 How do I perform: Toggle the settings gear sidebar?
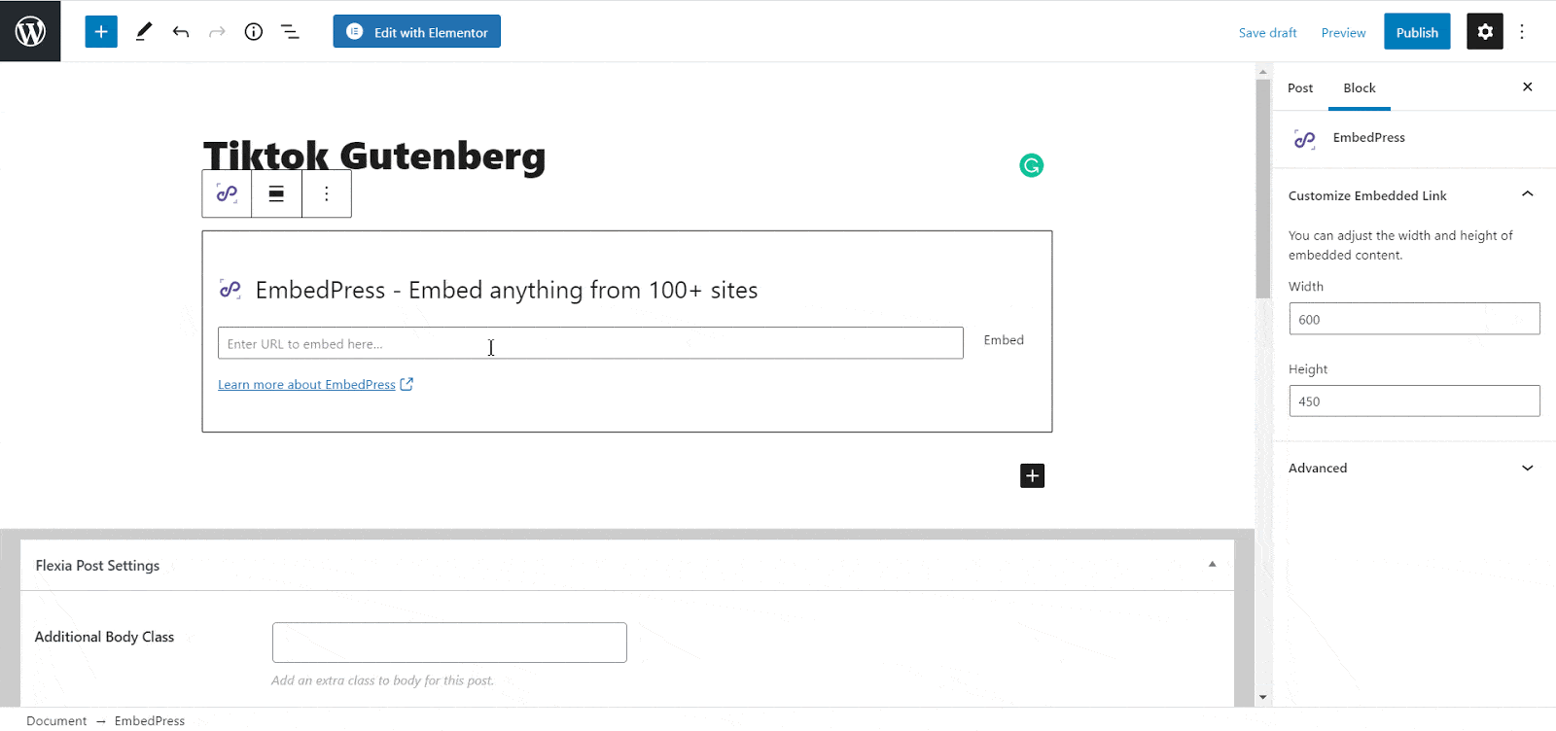coord(1485,31)
